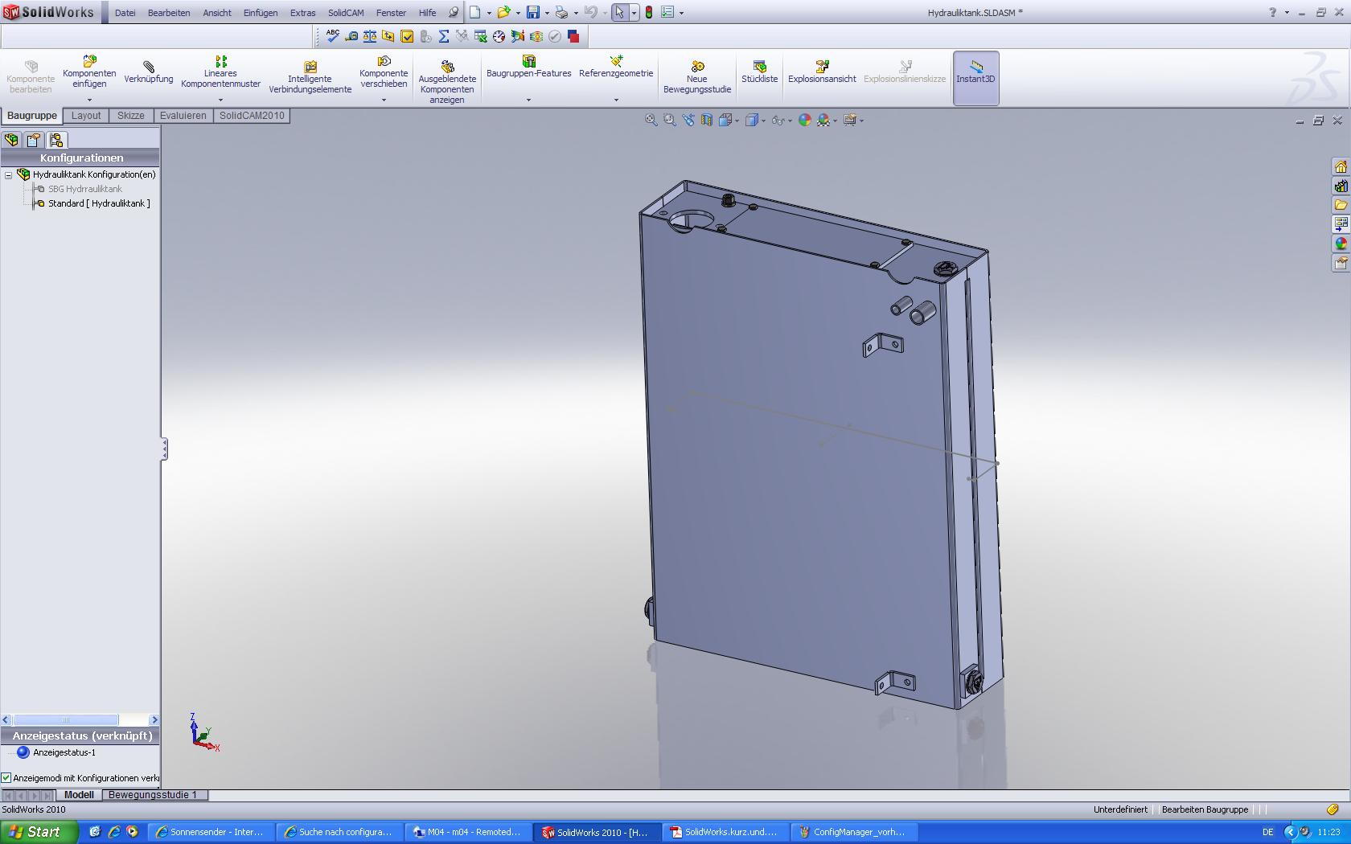Click the Referenzgeometrie icon

(616, 62)
